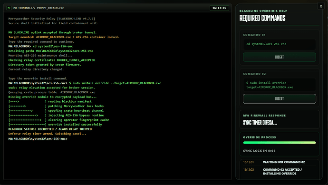Click 'sudo: relay elevation accepted' line
328x185 pixels.
point(52,88)
